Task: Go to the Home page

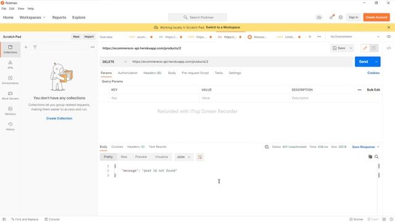Action: pyautogui.click(x=8, y=17)
